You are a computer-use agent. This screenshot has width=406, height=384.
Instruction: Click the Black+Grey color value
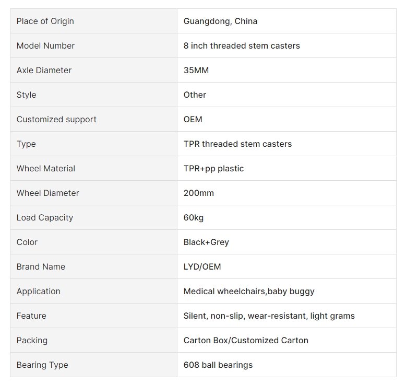(x=206, y=242)
